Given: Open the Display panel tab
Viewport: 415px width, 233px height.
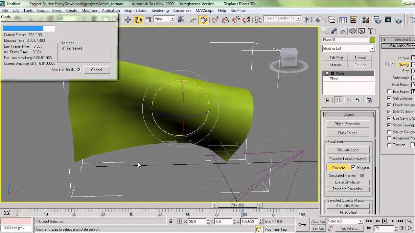Looking at the screenshot, I should (x=362, y=31).
